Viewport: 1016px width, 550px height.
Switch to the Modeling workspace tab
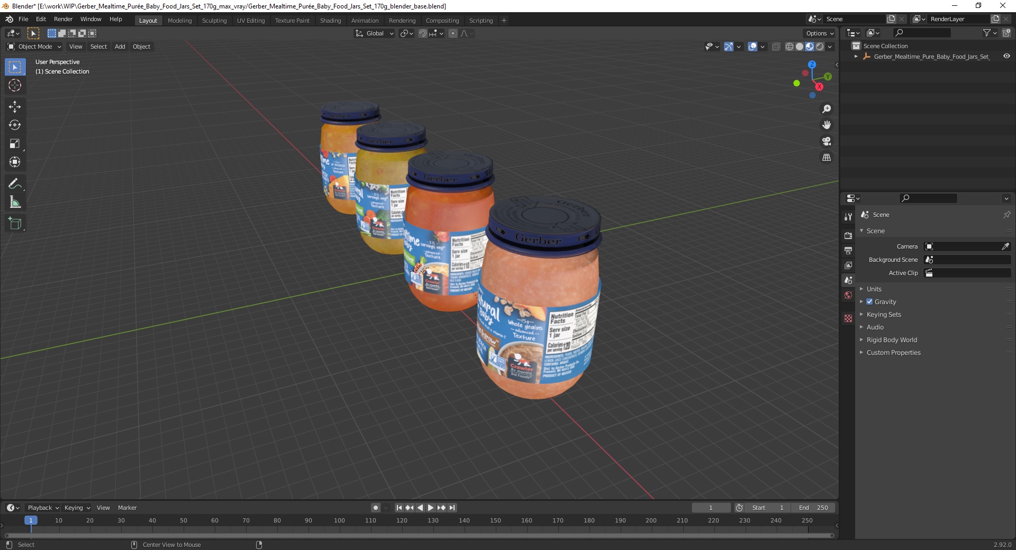point(179,20)
